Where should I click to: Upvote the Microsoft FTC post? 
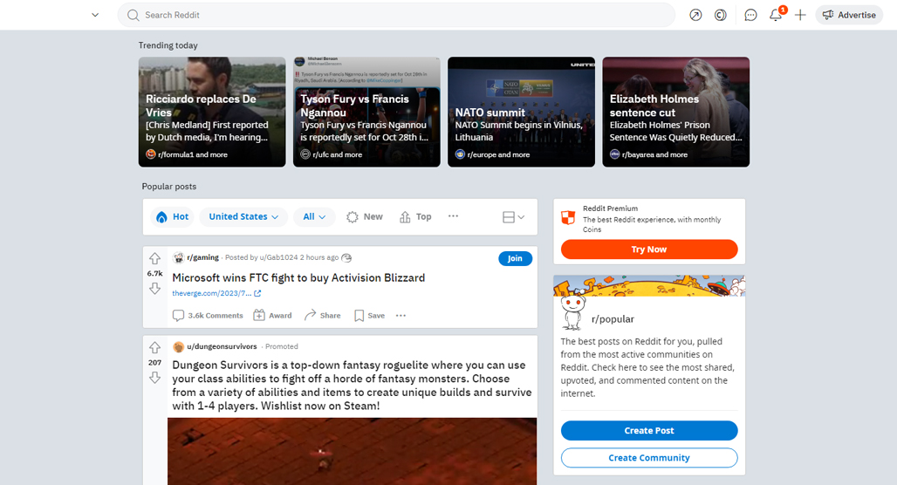click(154, 258)
